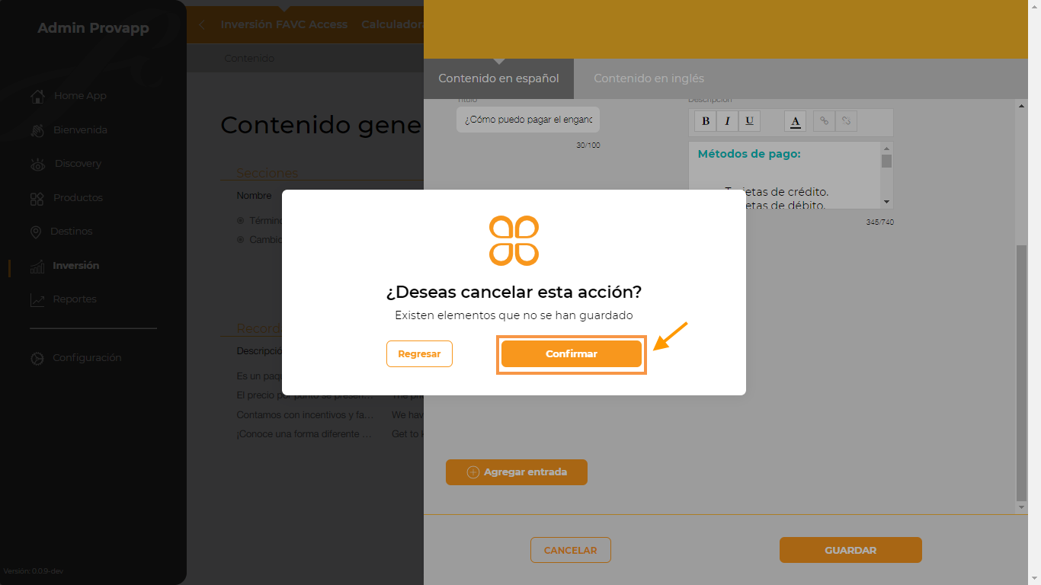Click Regresar to return to editing
1041x585 pixels.
coord(419,354)
